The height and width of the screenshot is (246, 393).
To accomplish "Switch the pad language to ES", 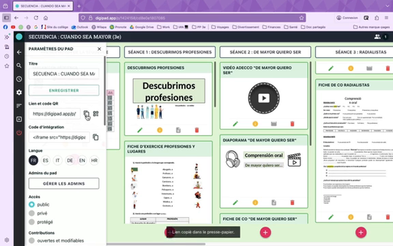I will [x=45, y=160].
